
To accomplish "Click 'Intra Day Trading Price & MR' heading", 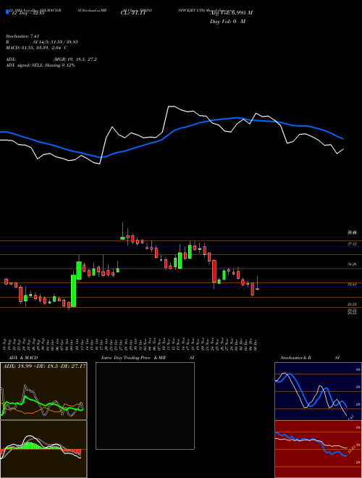I will click(x=133, y=358).
